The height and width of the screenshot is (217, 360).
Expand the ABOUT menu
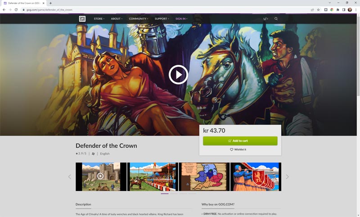point(117,19)
